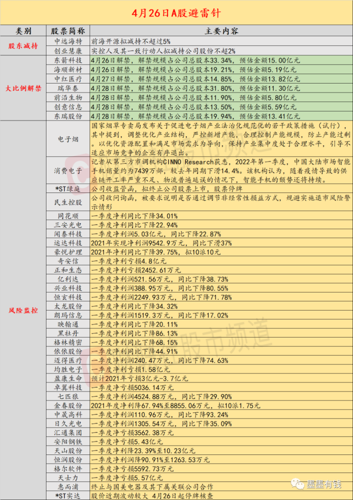The width and height of the screenshot is (353, 500).
Task: Select the stock name '闻泰科技'
Action: click(68, 233)
